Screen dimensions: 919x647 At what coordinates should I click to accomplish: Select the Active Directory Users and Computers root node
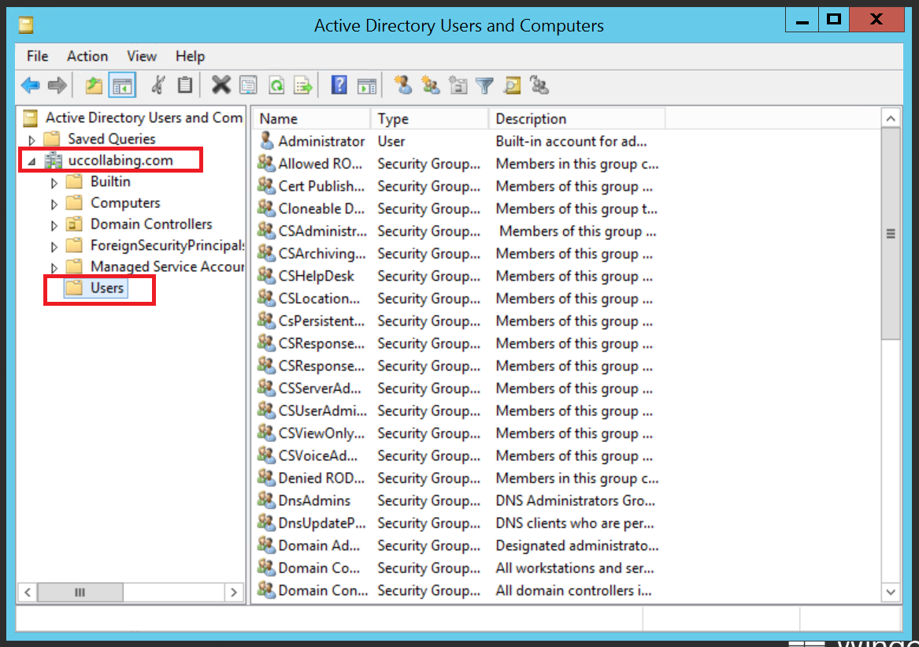click(144, 118)
